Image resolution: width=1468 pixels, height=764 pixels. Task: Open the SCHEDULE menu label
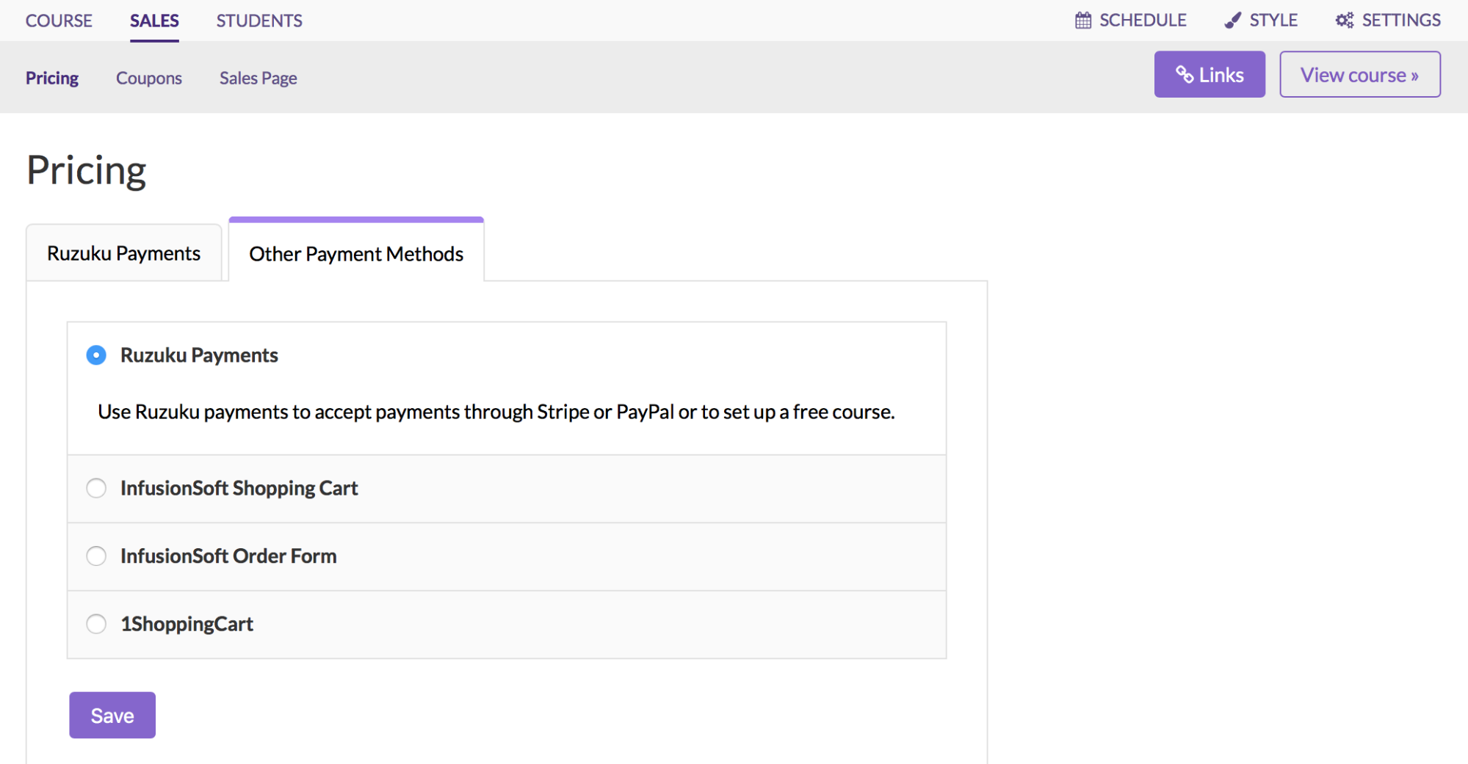[x=1143, y=21]
